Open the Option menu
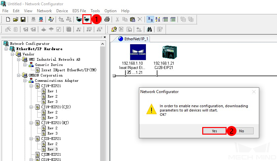The height and width of the screenshot is (161, 277). pyautogui.click(x=110, y=11)
